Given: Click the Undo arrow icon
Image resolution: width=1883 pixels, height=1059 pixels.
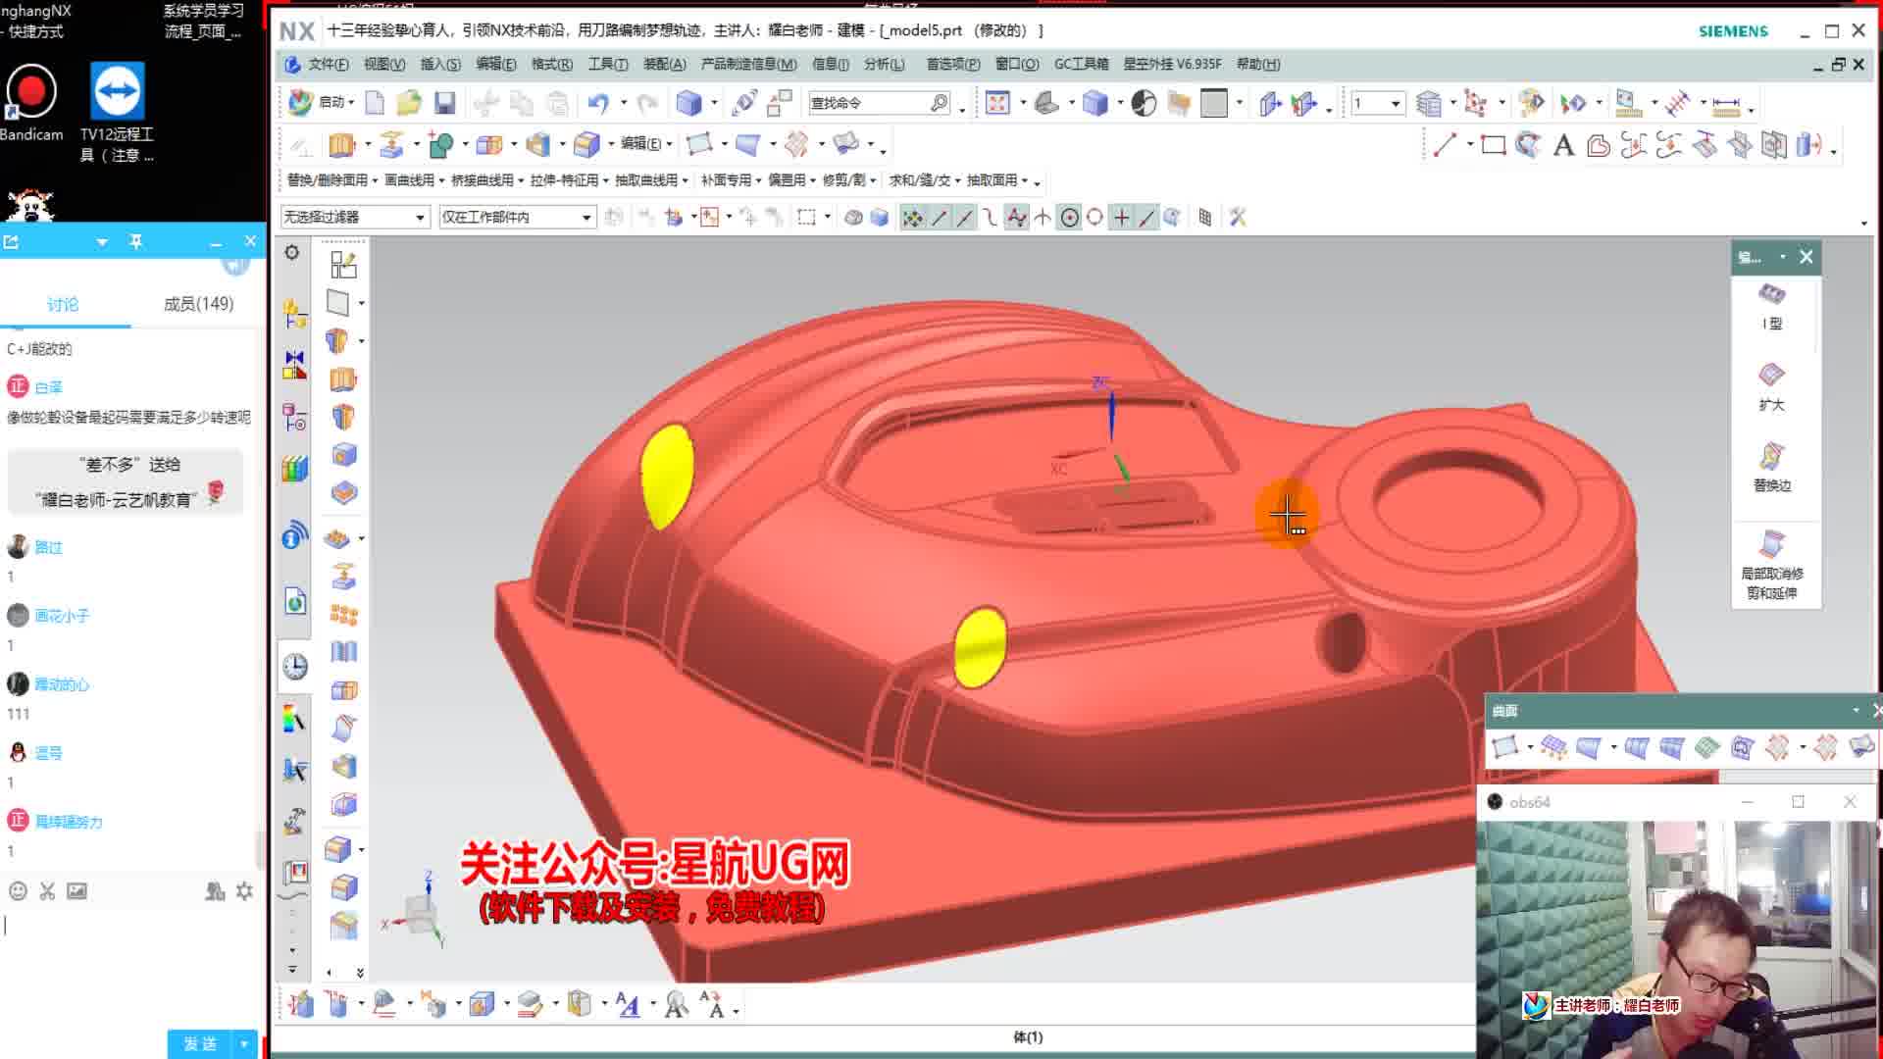Looking at the screenshot, I should click(x=597, y=103).
